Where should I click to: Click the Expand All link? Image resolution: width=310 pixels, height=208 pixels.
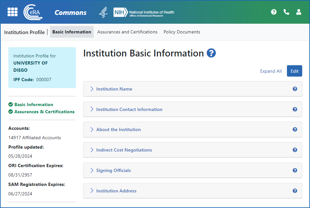coord(271,71)
